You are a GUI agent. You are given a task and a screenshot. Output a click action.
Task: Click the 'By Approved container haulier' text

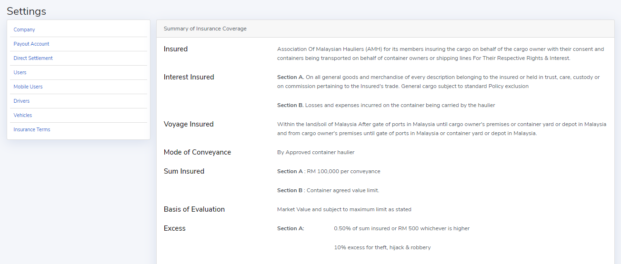click(316, 152)
